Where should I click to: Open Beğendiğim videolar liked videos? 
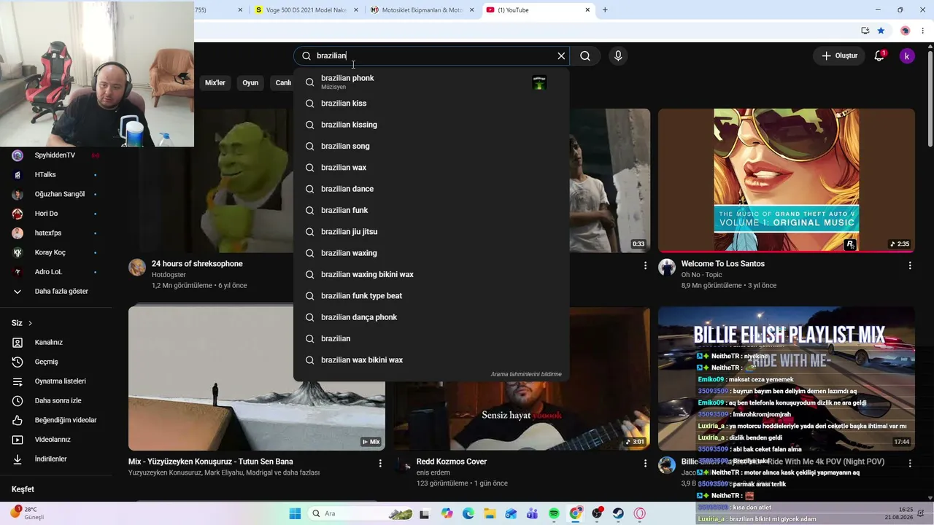(x=56, y=420)
